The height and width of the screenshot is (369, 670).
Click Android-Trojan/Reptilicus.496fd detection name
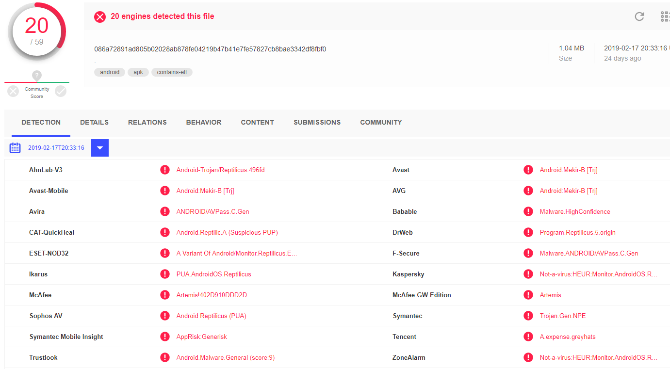(221, 170)
